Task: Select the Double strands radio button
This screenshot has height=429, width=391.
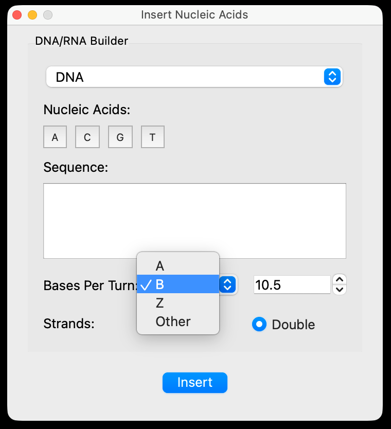Action: click(x=259, y=324)
